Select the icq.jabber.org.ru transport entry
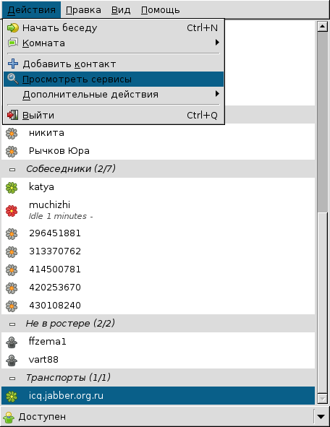Image resolution: width=330 pixels, height=427 pixels. coord(158,396)
